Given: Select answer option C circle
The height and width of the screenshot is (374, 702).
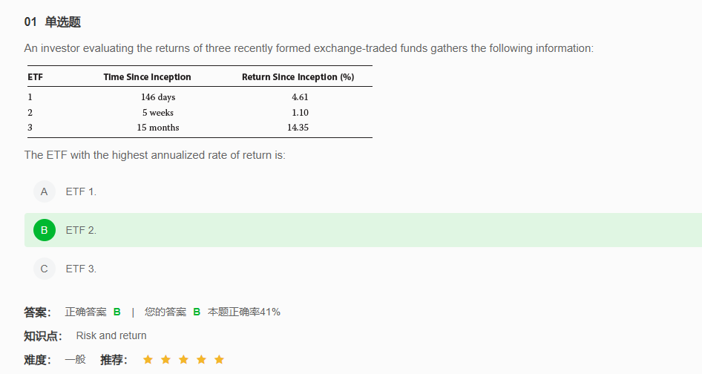Looking at the screenshot, I should point(45,269).
